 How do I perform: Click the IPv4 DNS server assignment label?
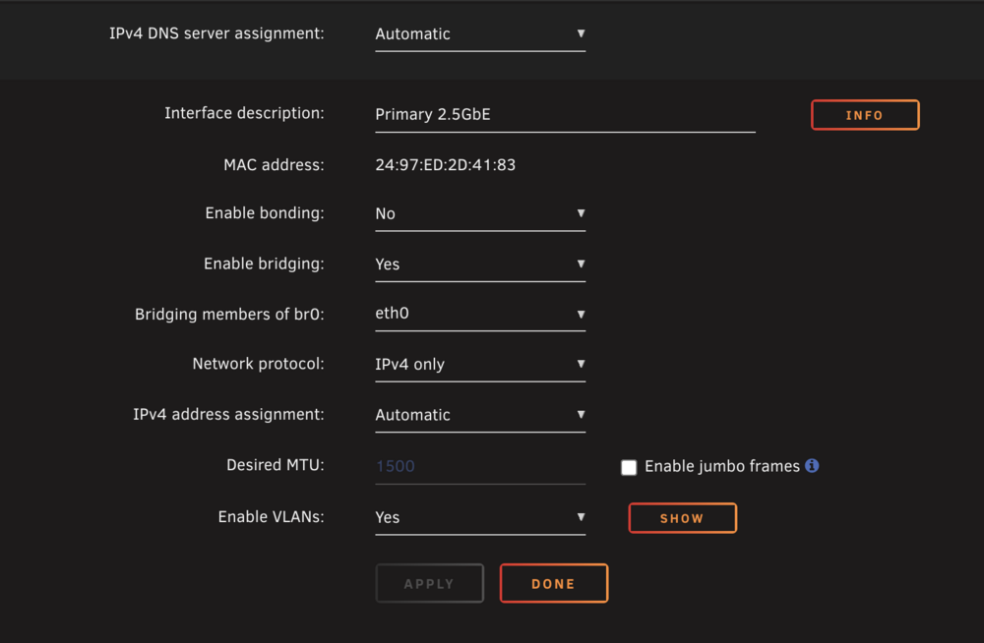tap(216, 33)
